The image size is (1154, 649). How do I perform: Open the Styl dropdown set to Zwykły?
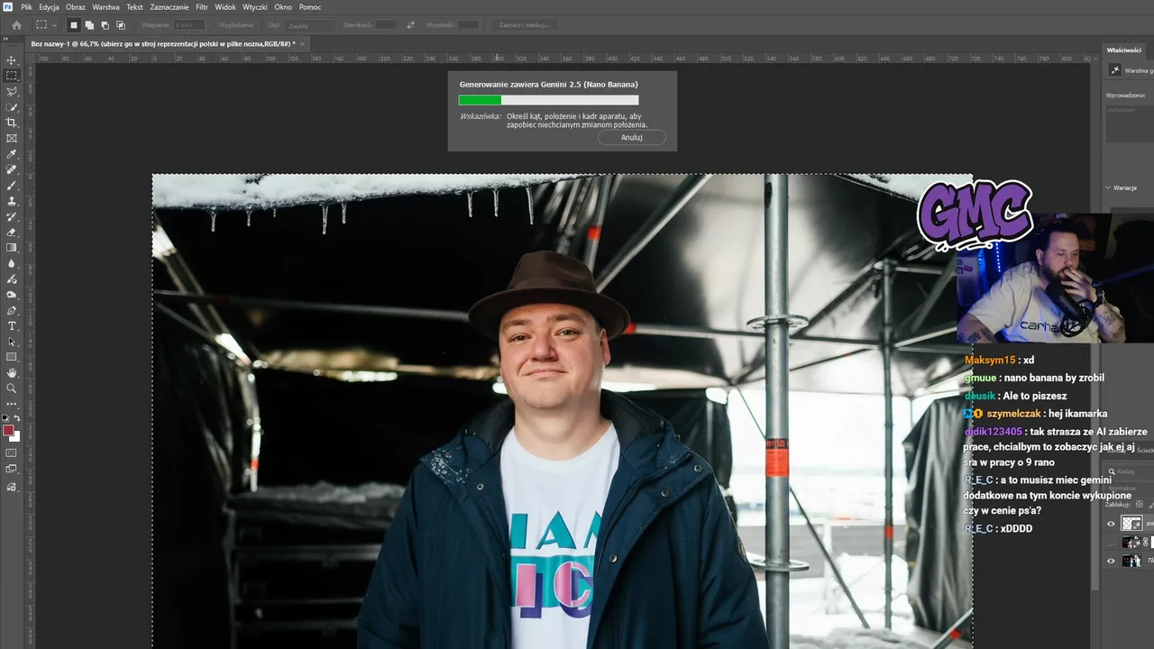(x=310, y=25)
